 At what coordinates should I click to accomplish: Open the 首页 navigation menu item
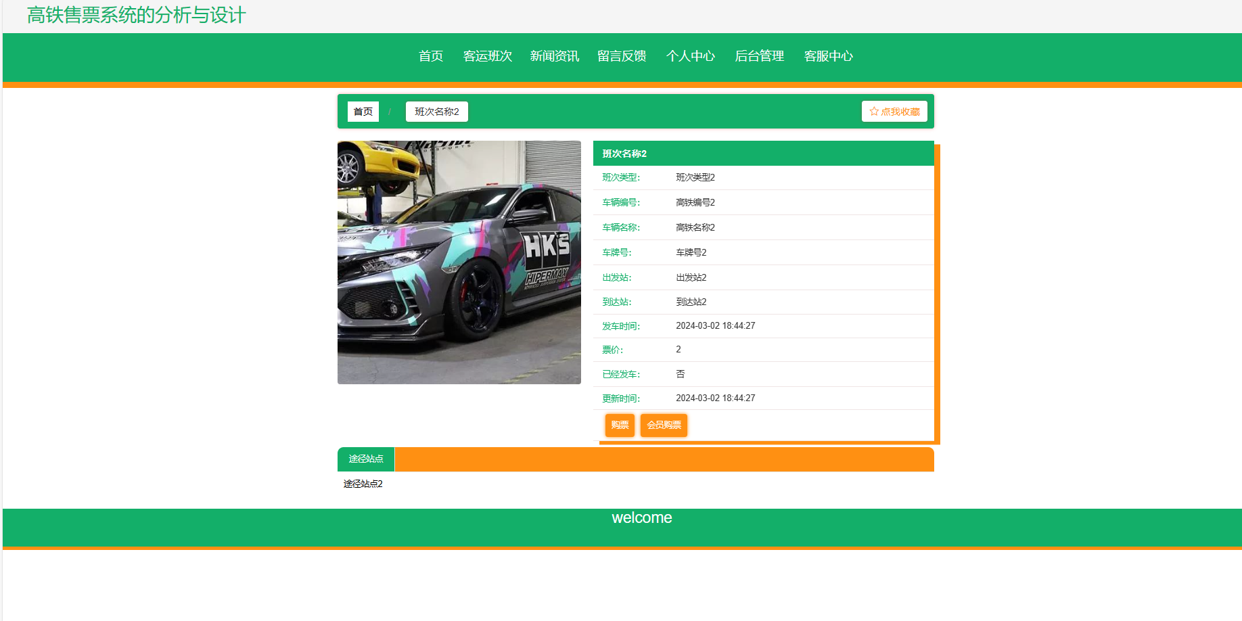tap(431, 56)
